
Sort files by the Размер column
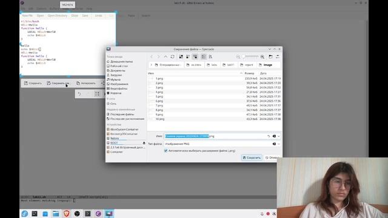pos(249,73)
